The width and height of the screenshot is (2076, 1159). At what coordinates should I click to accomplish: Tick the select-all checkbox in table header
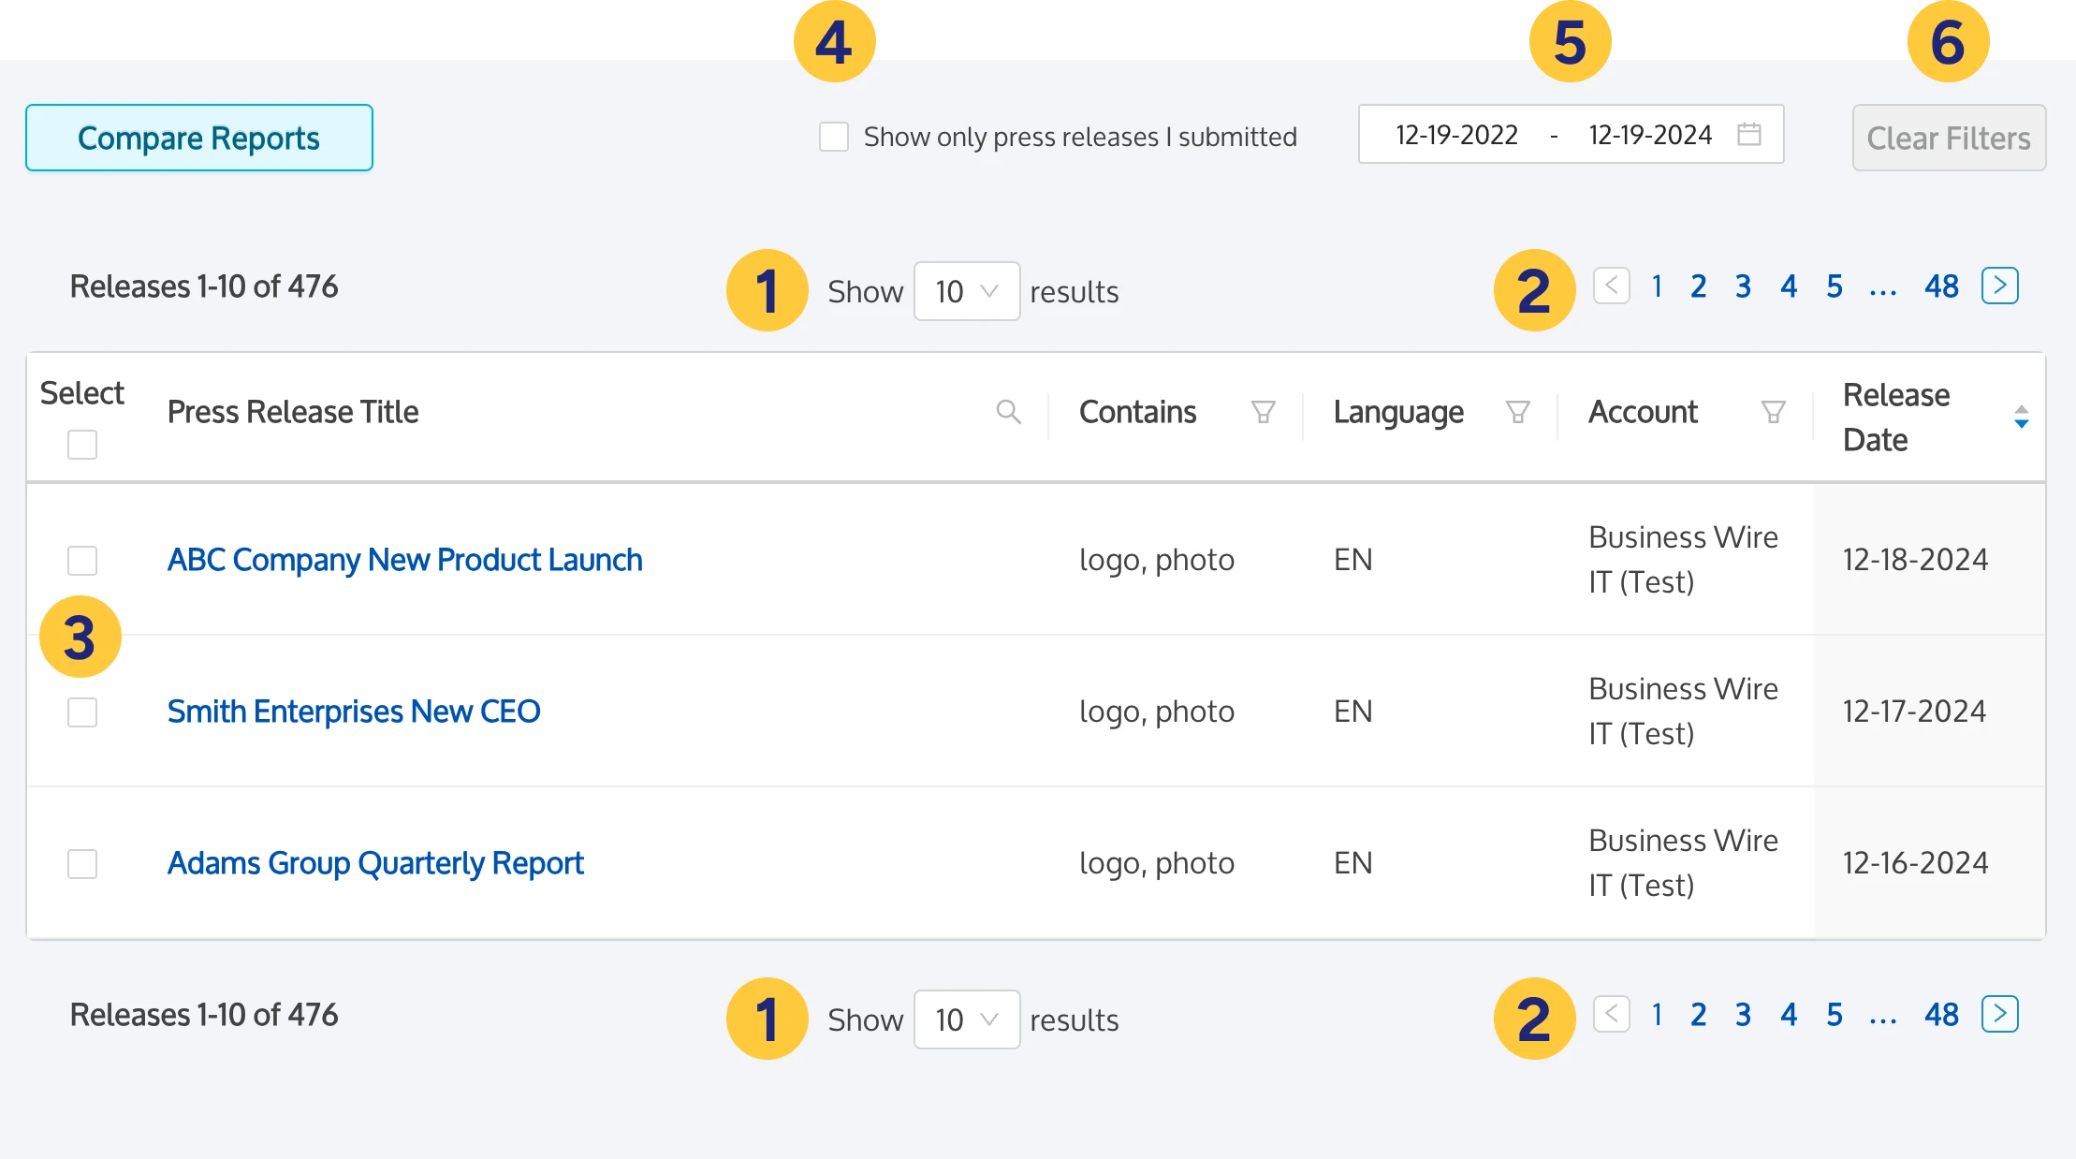(82, 445)
